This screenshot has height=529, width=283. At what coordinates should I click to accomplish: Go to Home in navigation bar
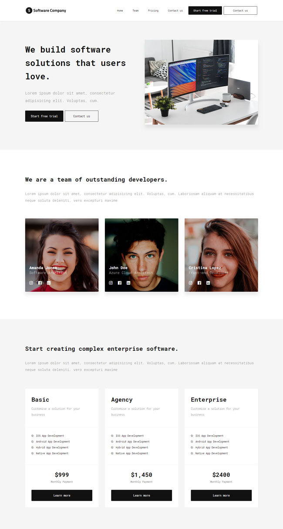(x=120, y=10)
